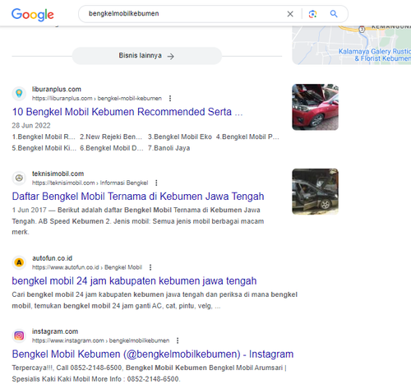Open Bengkel Mobil Kebumen Instagram link
This screenshot has width=411, height=389.
(x=153, y=354)
